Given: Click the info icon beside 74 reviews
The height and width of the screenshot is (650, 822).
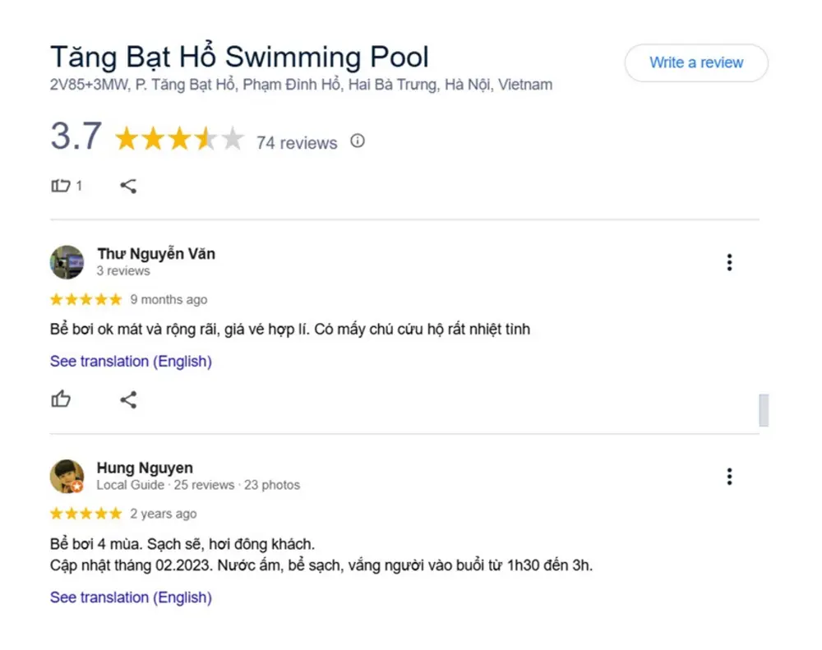Looking at the screenshot, I should (x=357, y=141).
